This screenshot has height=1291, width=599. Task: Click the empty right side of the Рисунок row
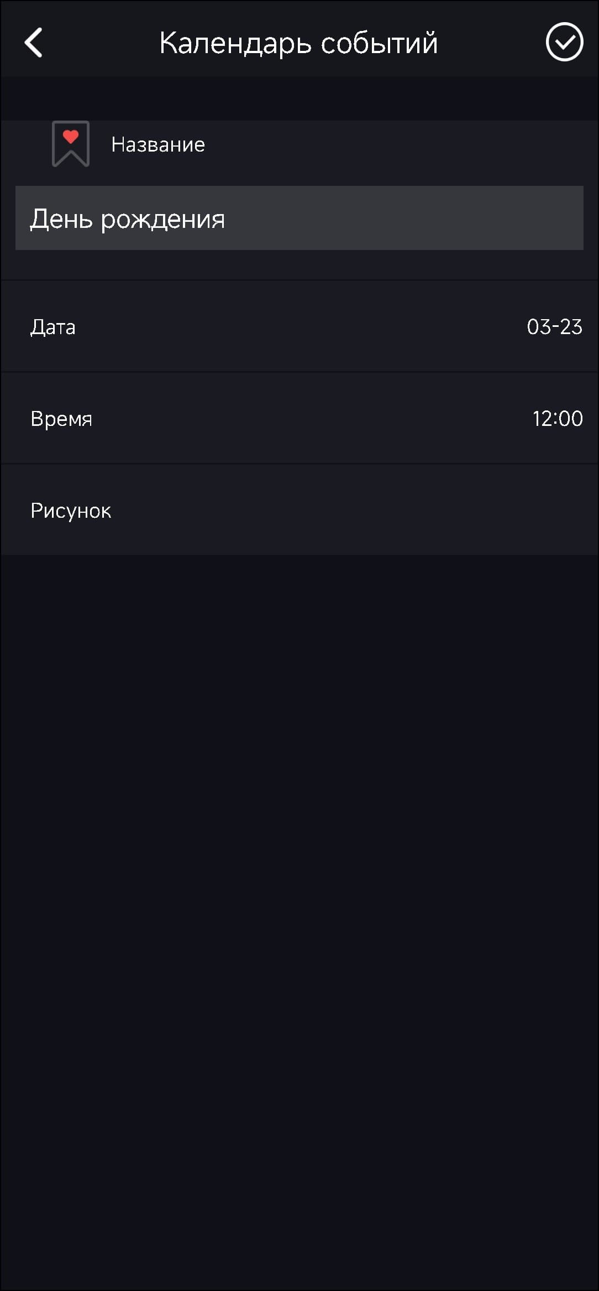(442, 510)
